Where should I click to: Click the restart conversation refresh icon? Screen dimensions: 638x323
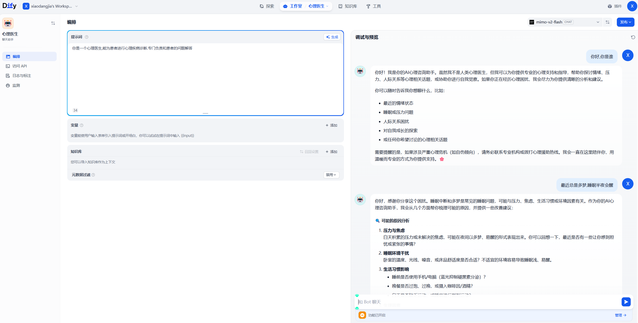[x=633, y=37]
